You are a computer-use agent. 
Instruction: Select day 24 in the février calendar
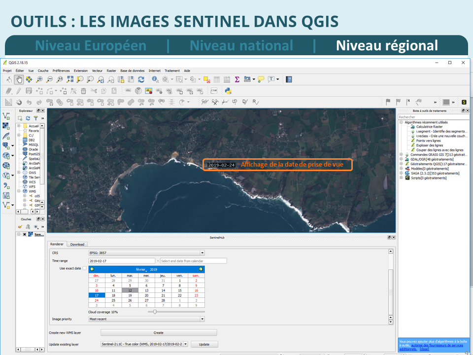[x=97, y=300]
